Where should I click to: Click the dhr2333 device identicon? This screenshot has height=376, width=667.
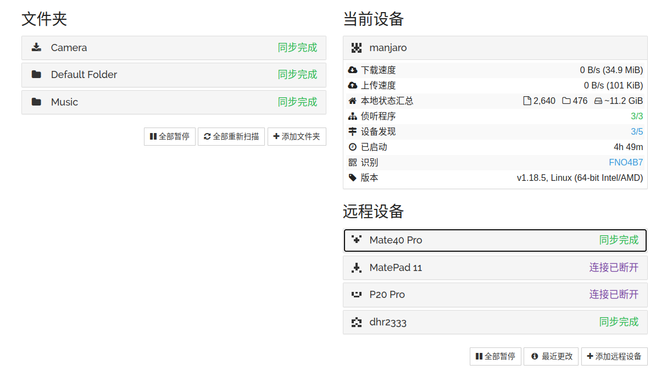tap(357, 322)
